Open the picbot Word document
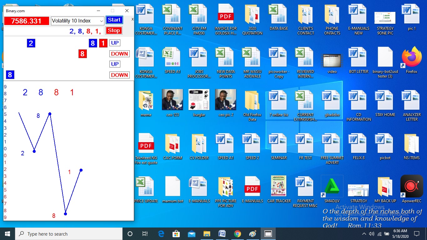Screen dimensions: 427x240 pos(385,147)
